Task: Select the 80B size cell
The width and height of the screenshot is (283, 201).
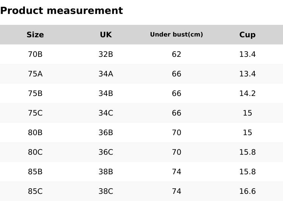Action: pos(35,132)
